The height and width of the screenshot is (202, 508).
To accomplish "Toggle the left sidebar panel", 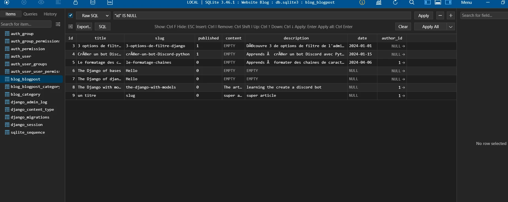I will 427,2.
